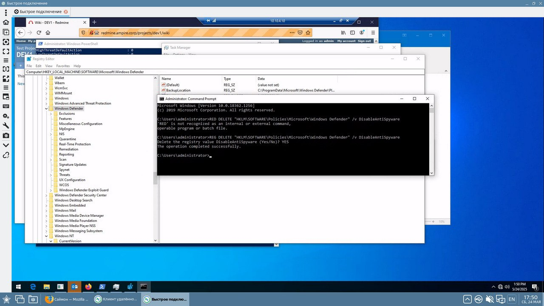Expand the Scan registry key
This screenshot has height=306, width=544.
click(51, 159)
